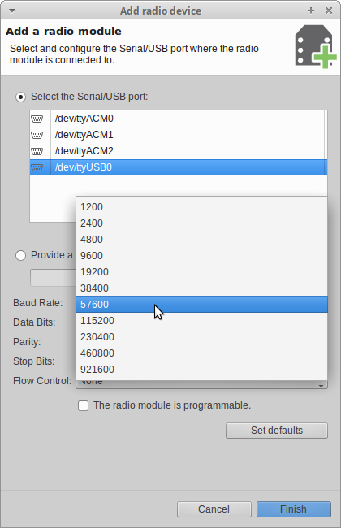Pick the 57600 baud rate option

pyautogui.click(x=201, y=305)
